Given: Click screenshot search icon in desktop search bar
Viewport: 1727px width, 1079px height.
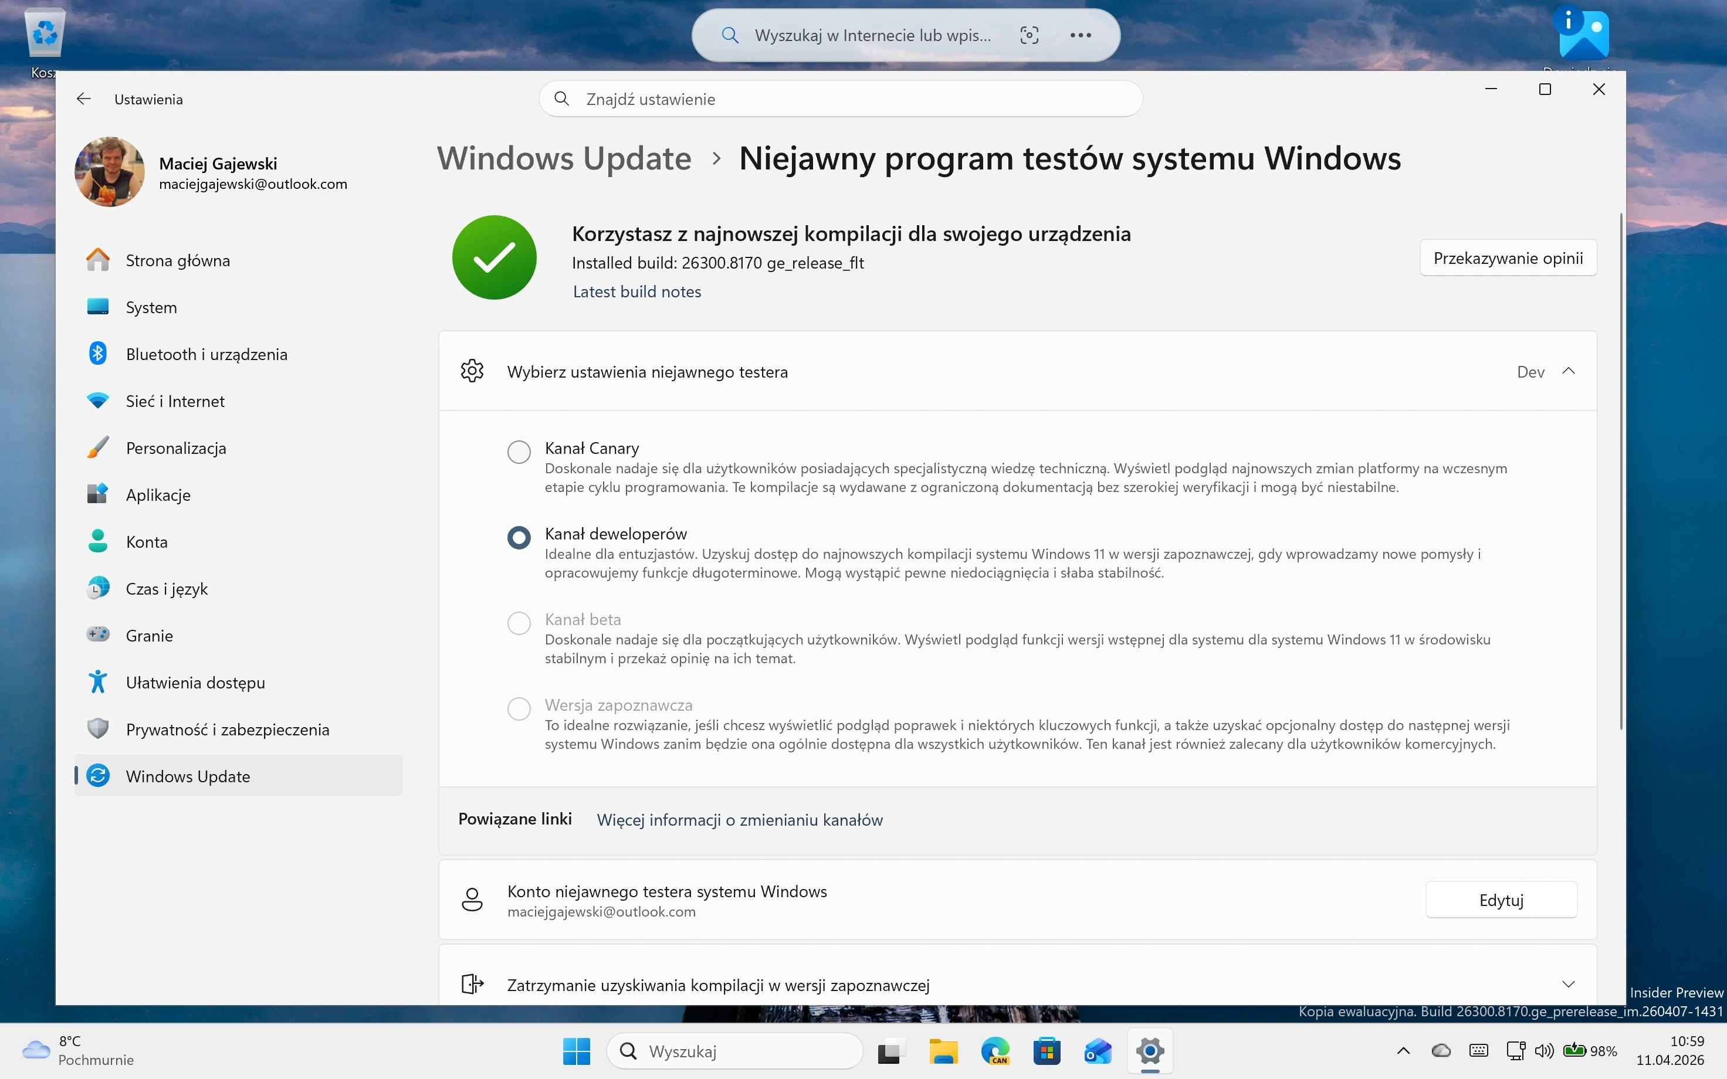Looking at the screenshot, I should 1029,35.
